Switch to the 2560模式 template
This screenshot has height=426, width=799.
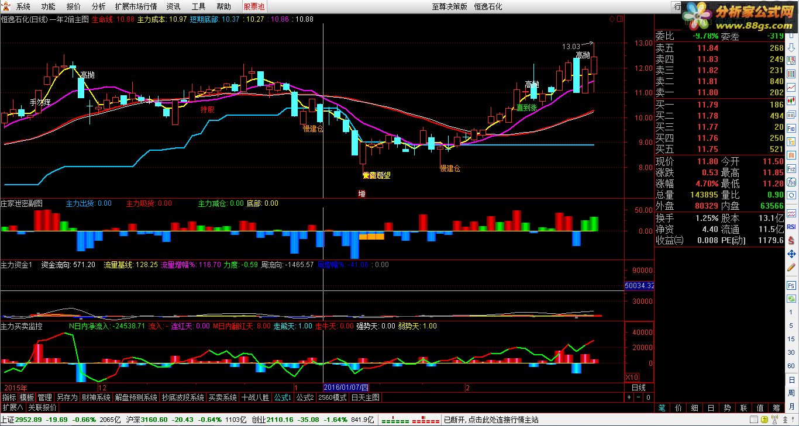point(332,397)
